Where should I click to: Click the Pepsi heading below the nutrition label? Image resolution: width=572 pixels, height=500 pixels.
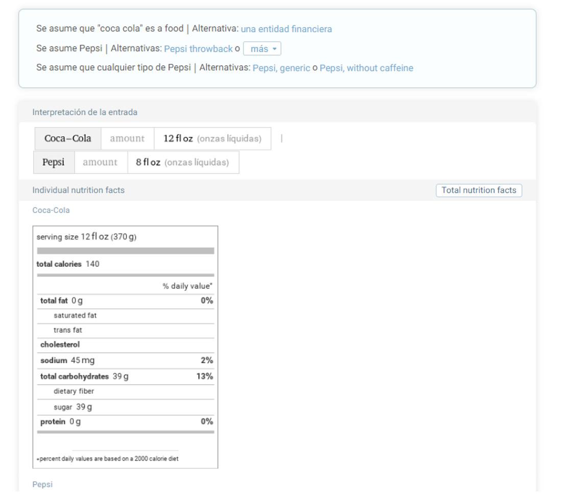point(42,484)
